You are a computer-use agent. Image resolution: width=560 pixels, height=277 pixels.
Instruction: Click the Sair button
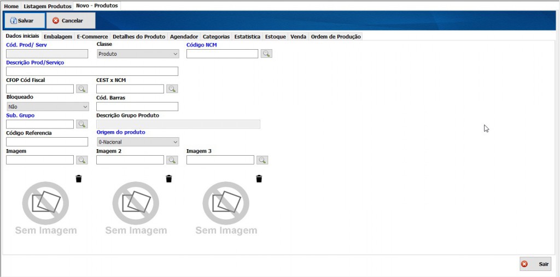535,264
